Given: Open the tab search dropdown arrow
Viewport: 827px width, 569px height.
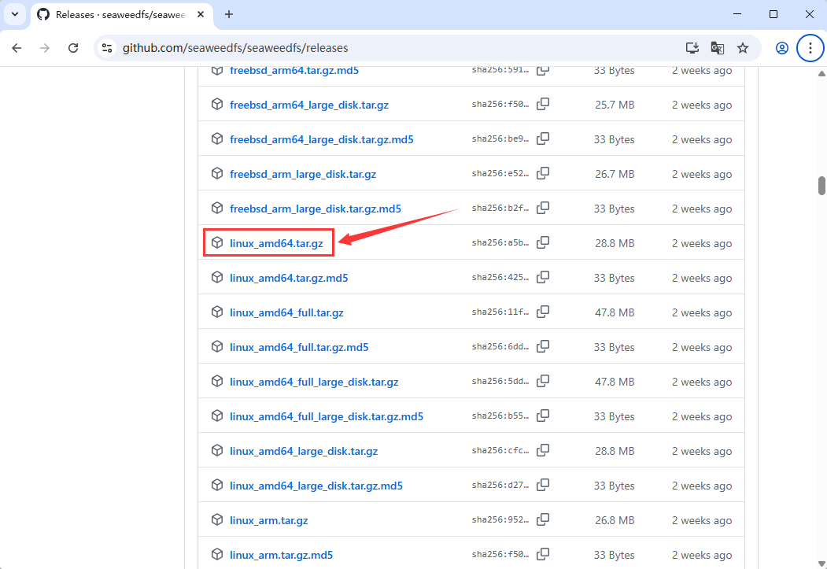Looking at the screenshot, I should [x=15, y=14].
